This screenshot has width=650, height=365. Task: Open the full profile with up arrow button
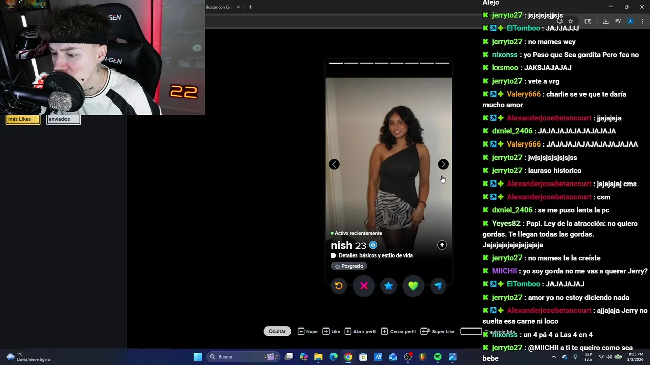pyautogui.click(x=442, y=245)
